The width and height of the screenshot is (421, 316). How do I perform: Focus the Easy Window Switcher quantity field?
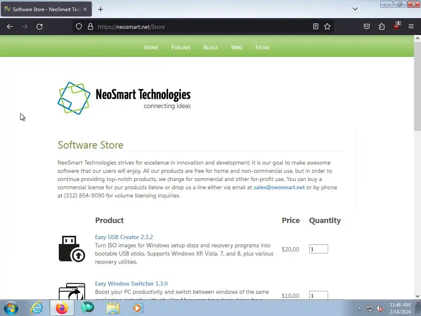(319, 295)
